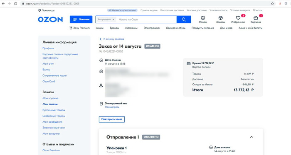
Task: Open Пункты выдачи link
Action: [149, 10]
